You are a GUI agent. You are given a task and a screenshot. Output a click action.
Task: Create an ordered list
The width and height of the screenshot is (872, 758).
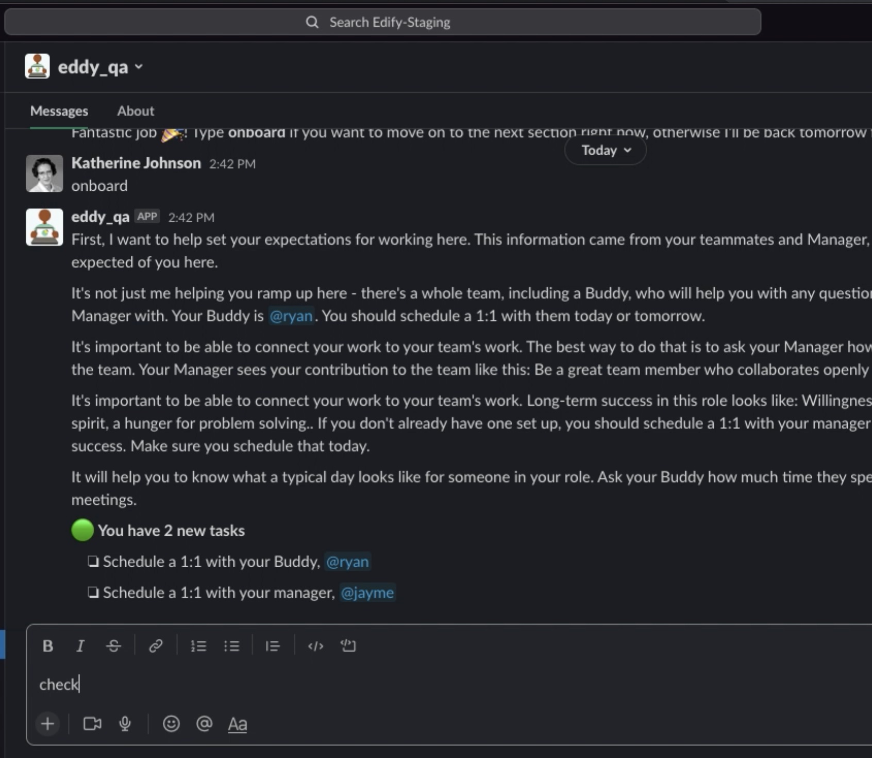pyautogui.click(x=198, y=646)
